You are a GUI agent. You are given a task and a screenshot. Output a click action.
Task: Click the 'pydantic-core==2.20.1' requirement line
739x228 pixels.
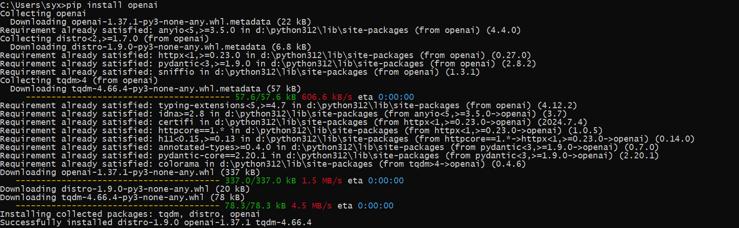330,156
